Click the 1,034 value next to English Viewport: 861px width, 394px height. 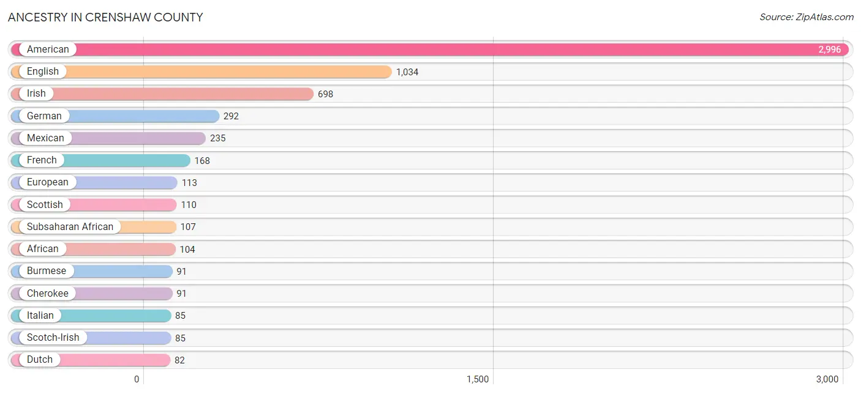(407, 72)
